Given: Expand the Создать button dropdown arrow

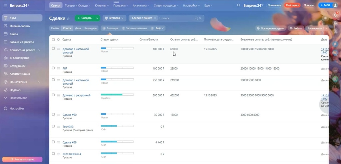Looking at the screenshot, I should pyautogui.click(x=97, y=18).
